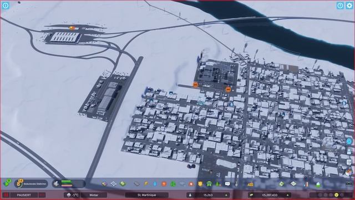355x200 pixels.
Task: Open the photo mode camera icon
Action: 349,184
